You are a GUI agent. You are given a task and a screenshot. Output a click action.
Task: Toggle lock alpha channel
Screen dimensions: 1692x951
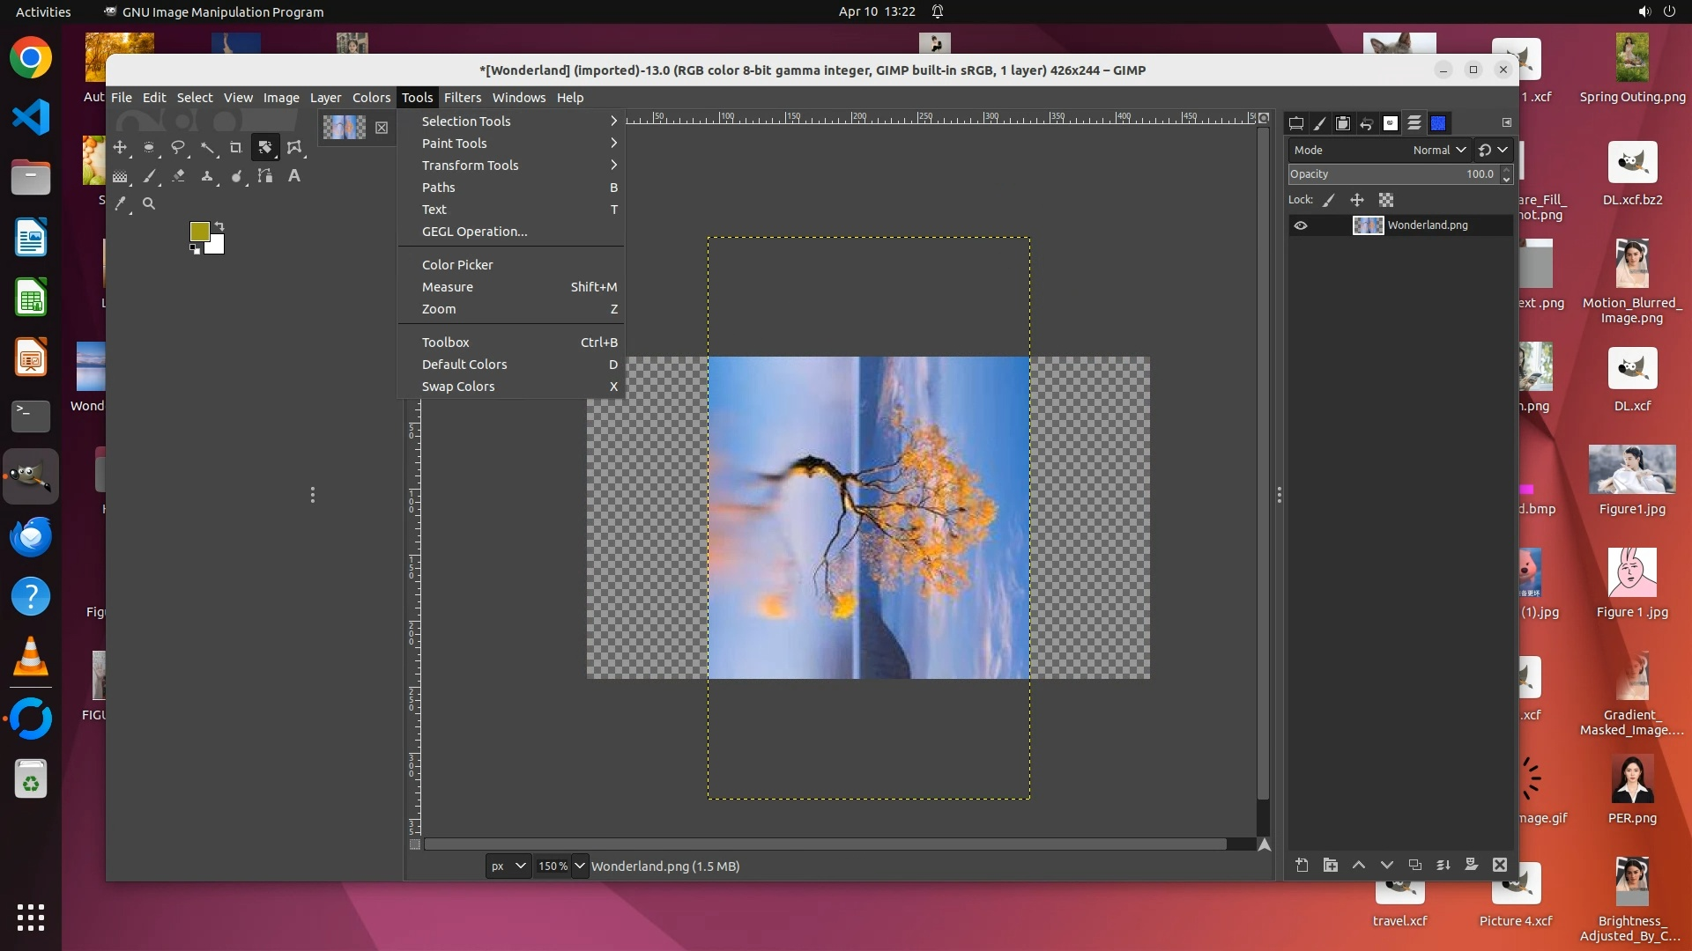tap(1386, 200)
